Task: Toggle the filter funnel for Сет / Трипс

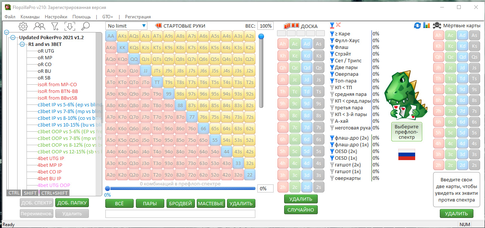Action: [x=332, y=60]
